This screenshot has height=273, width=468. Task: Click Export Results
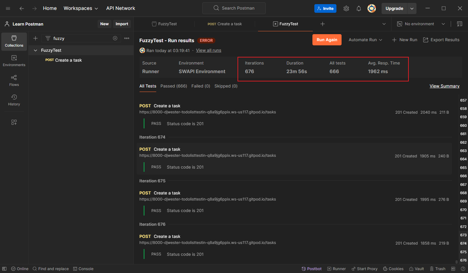441,40
